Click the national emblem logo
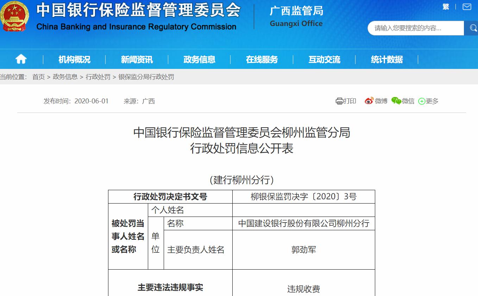 pyautogui.click(x=15, y=16)
